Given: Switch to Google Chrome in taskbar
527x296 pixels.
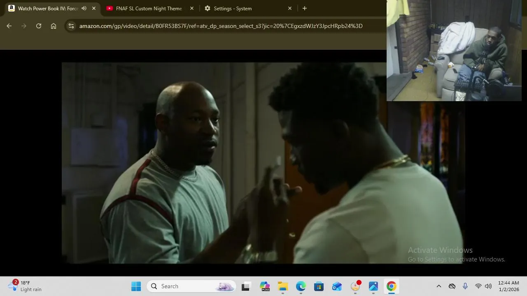Looking at the screenshot, I should pos(392,286).
